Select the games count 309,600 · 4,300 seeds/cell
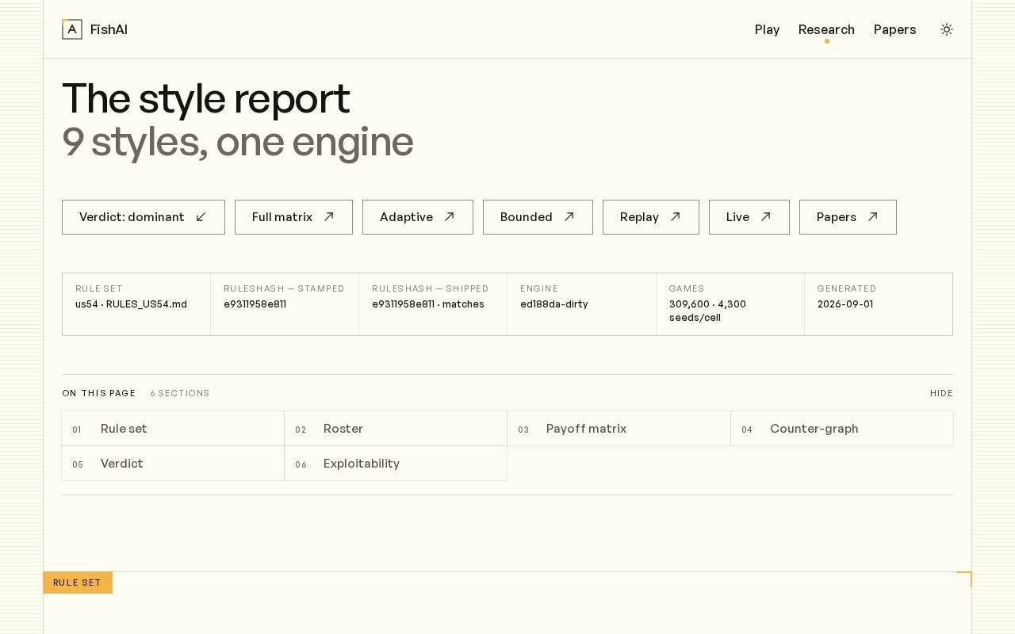This screenshot has width=1015, height=634. tap(708, 311)
